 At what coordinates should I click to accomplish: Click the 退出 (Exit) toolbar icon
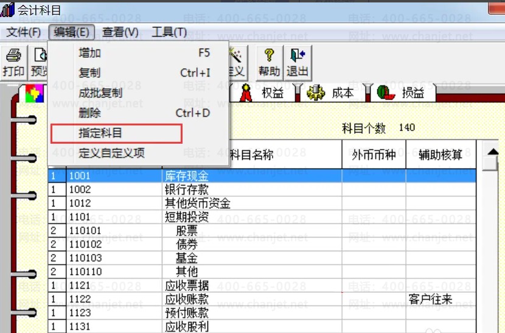(297, 63)
